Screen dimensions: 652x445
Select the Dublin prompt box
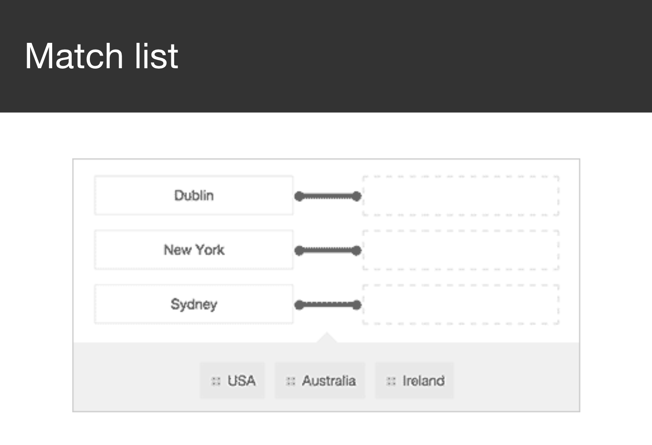tap(194, 195)
